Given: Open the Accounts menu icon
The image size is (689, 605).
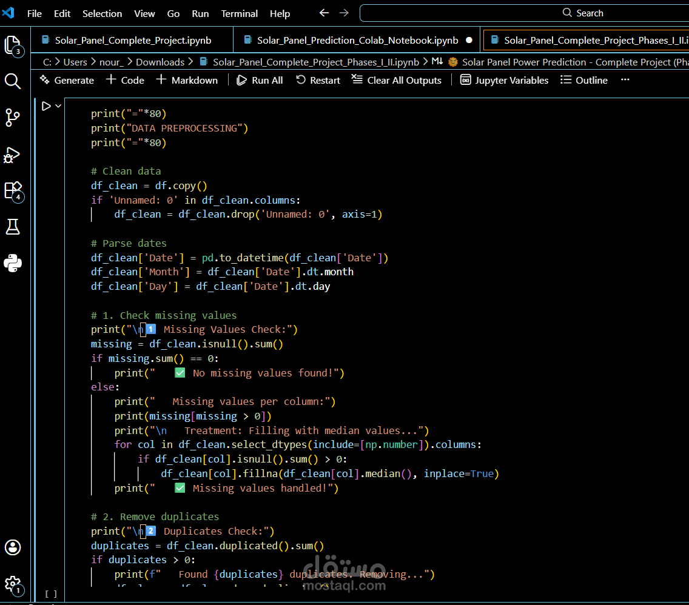Looking at the screenshot, I should [x=13, y=547].
